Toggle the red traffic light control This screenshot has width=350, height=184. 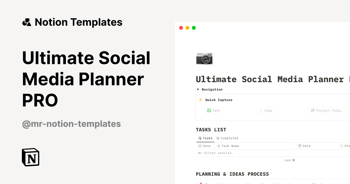tap(181, 28)
